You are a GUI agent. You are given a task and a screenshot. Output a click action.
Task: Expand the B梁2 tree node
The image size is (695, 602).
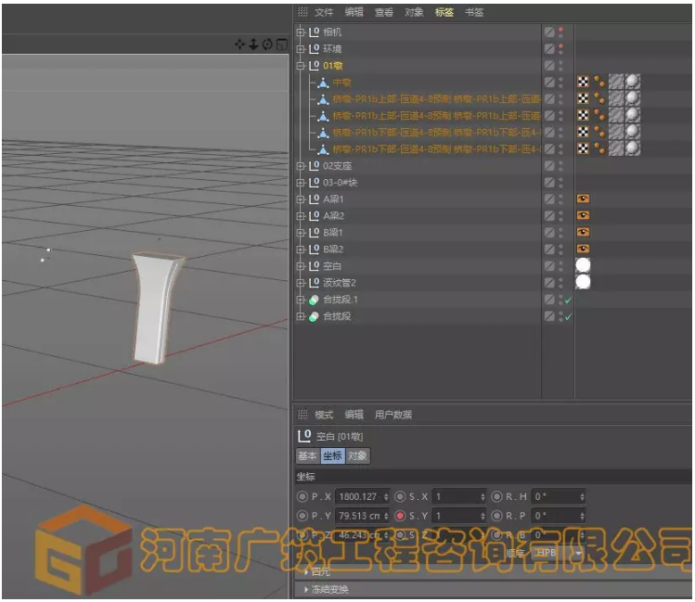[x=301, y=250]
